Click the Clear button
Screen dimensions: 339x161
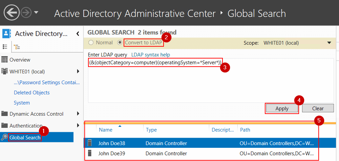(318, 108)
